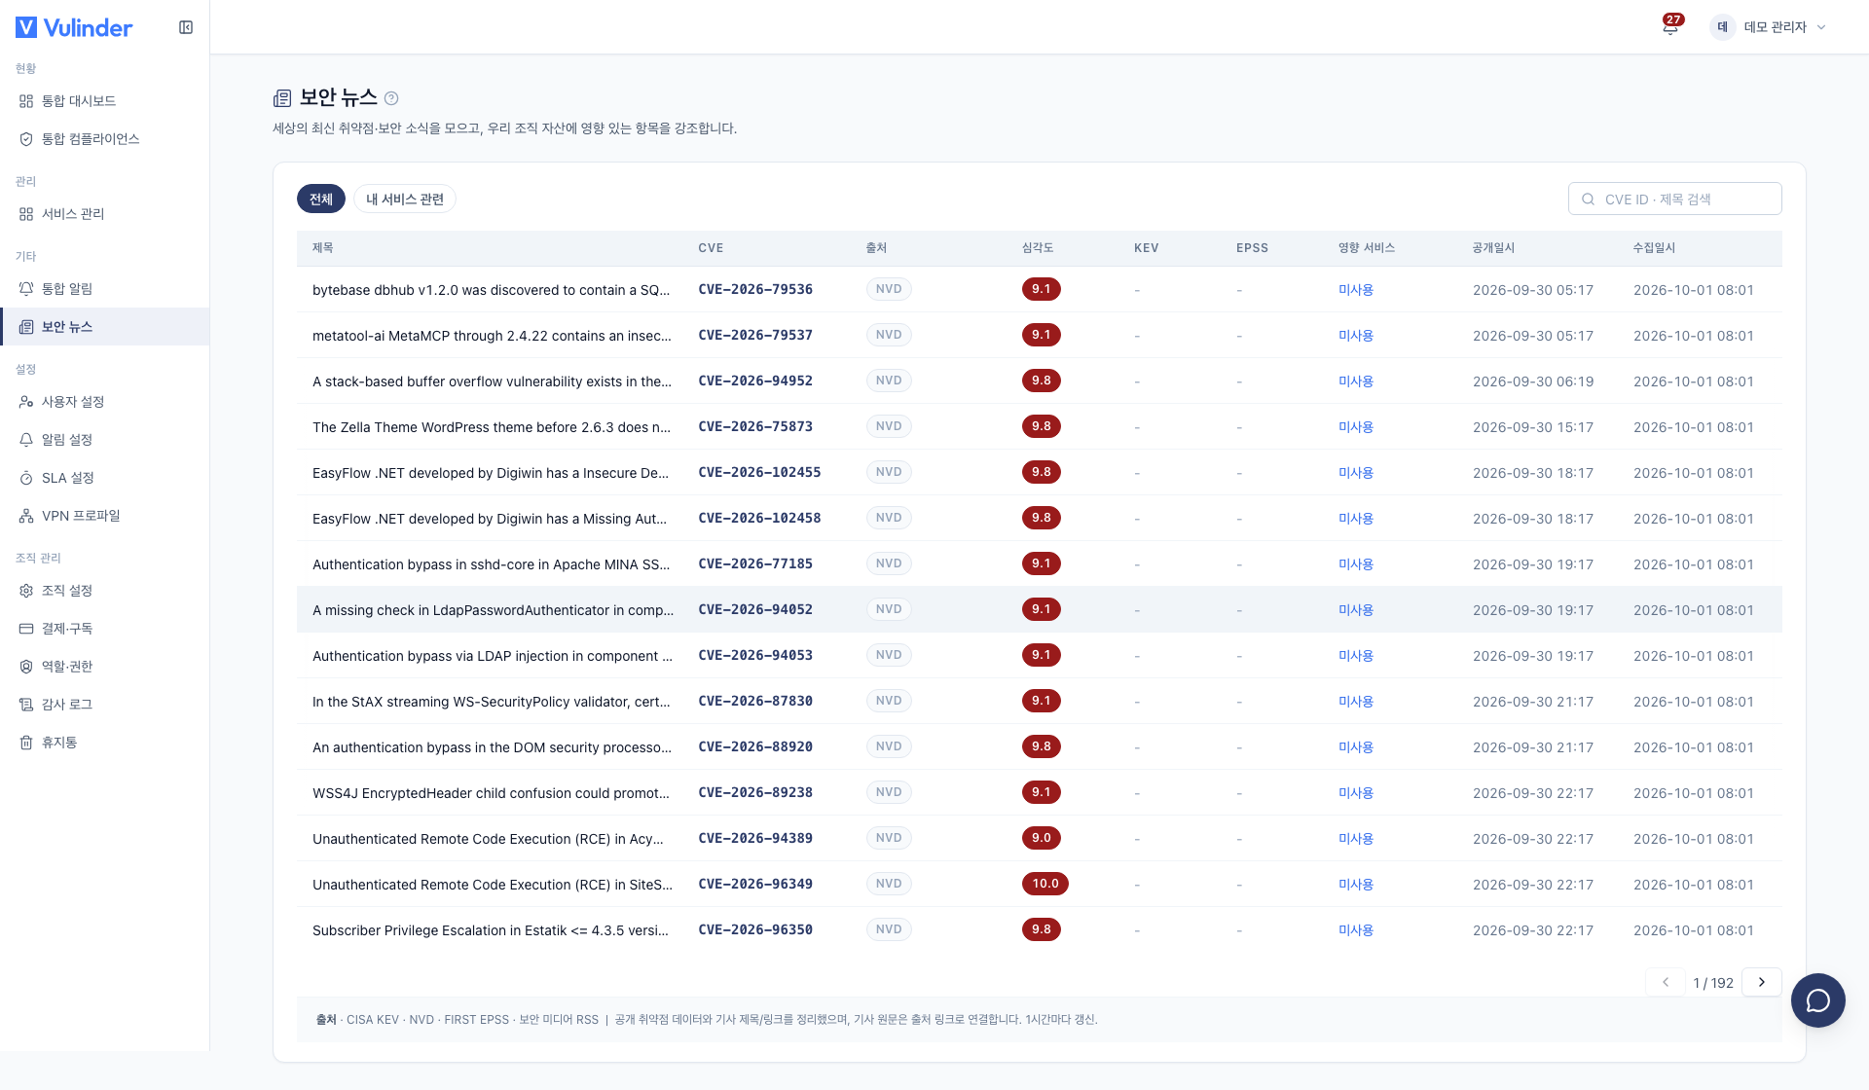The height and width of the screenshot is (1090, 1869).
Task: Expand the 데모 관리자 account dropdown
Action: [x=1769, y=27]
